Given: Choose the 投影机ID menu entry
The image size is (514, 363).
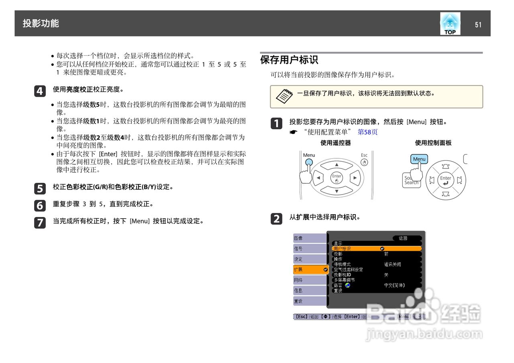Looking at the screenshot, I should [377, 275].
